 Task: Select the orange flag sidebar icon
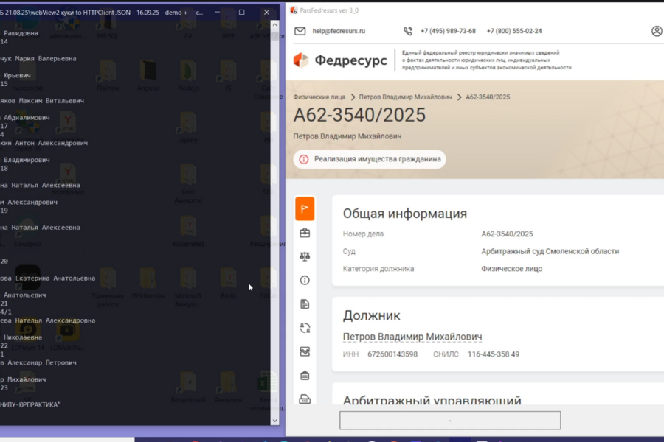pos(305,208)
